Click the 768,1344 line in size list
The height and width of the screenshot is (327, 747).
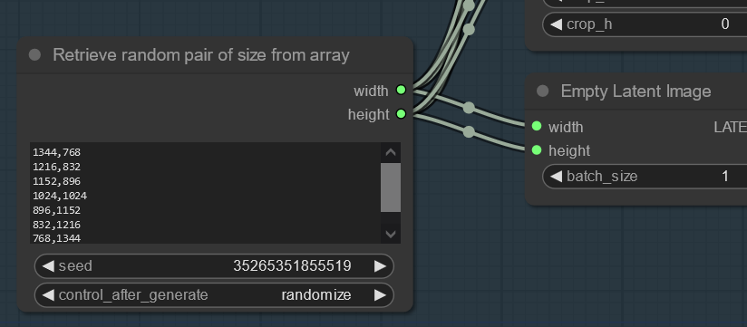pos(57,238)
